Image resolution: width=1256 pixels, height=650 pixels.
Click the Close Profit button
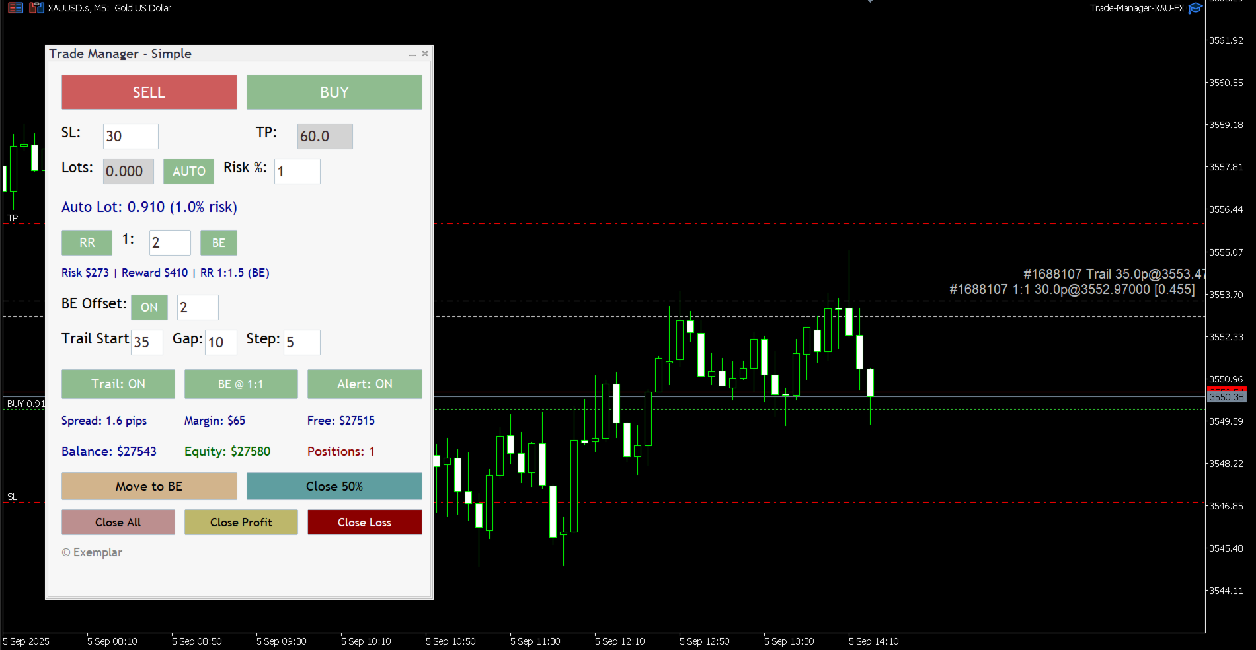coord(241,522)
